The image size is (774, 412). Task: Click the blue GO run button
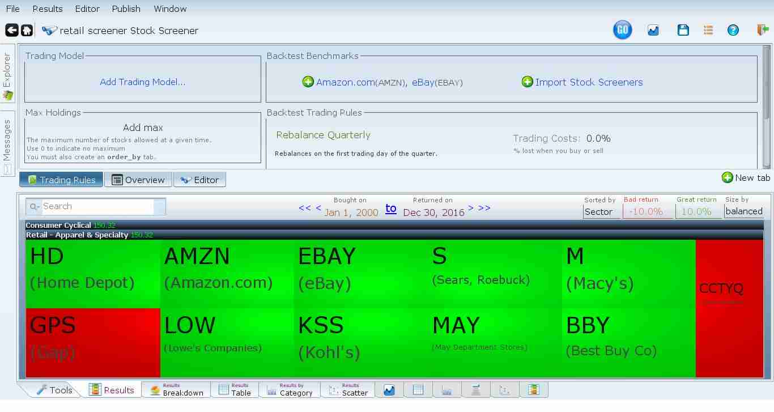[x=622, y=30]
